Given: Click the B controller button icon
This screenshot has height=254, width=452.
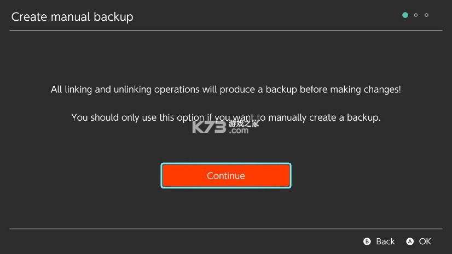Looking at the screenshot, I should (367, 241).
